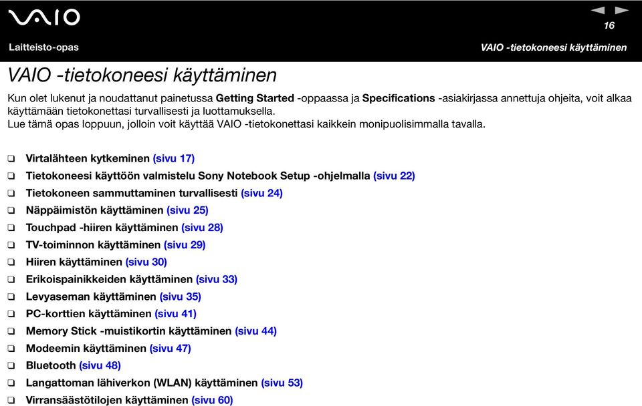Open link (sivu 44) for Memory Stick

pos(256,331)
